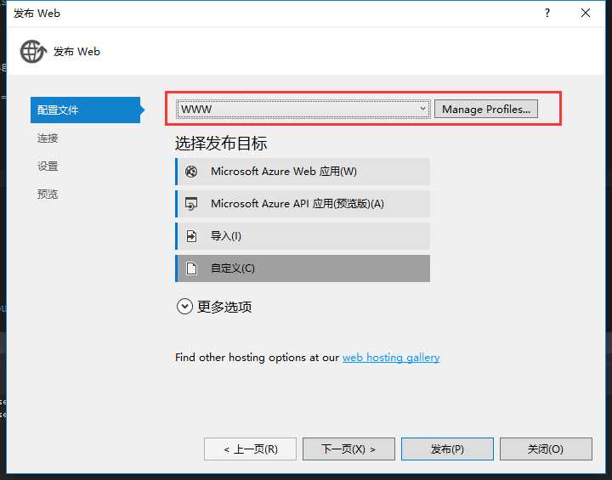
Task: Click the 更多选项 label text
Action: [x=224, y=307]
